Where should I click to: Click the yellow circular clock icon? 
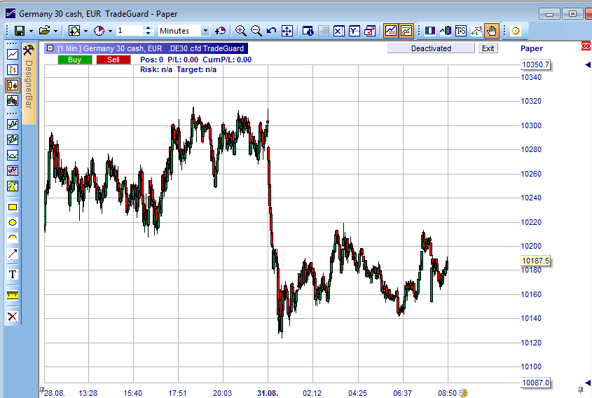[x=516, y=31]
